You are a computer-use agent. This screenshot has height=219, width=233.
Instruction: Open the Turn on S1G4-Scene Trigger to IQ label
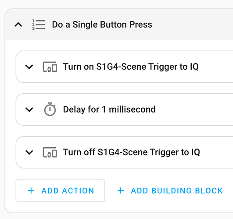pos(131,67)
